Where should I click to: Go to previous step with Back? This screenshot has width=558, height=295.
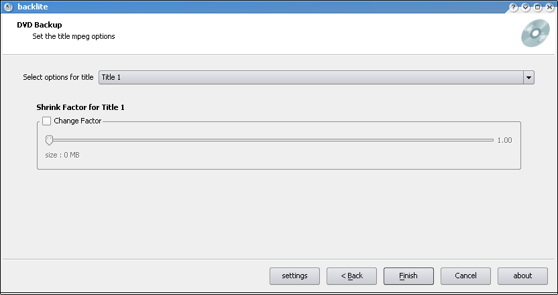coord(351,276)
